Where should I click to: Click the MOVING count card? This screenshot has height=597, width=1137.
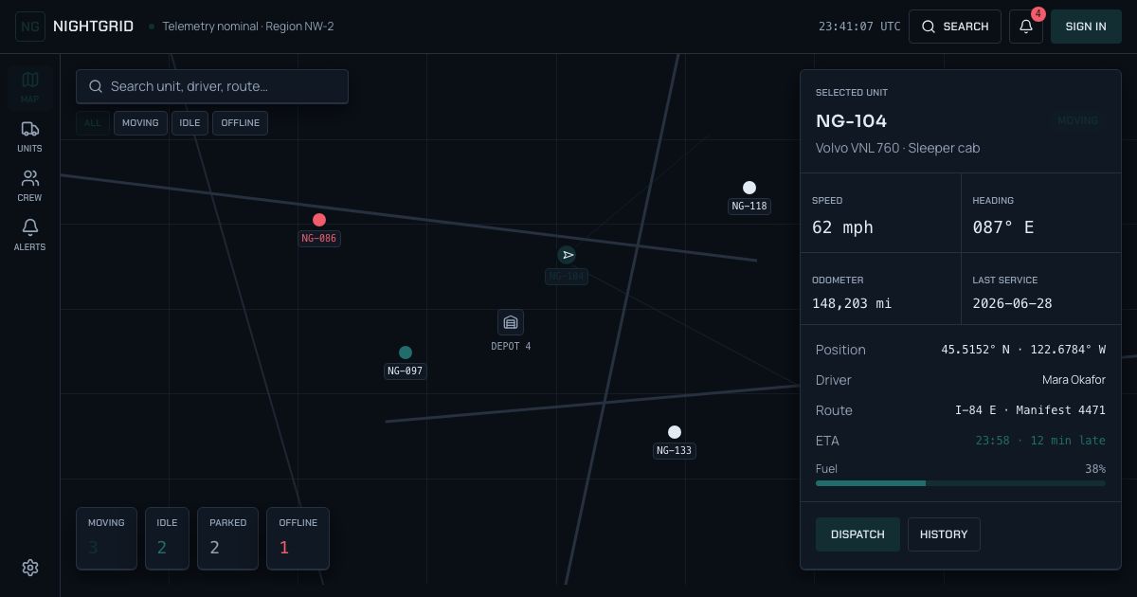[x=106, y=538]
